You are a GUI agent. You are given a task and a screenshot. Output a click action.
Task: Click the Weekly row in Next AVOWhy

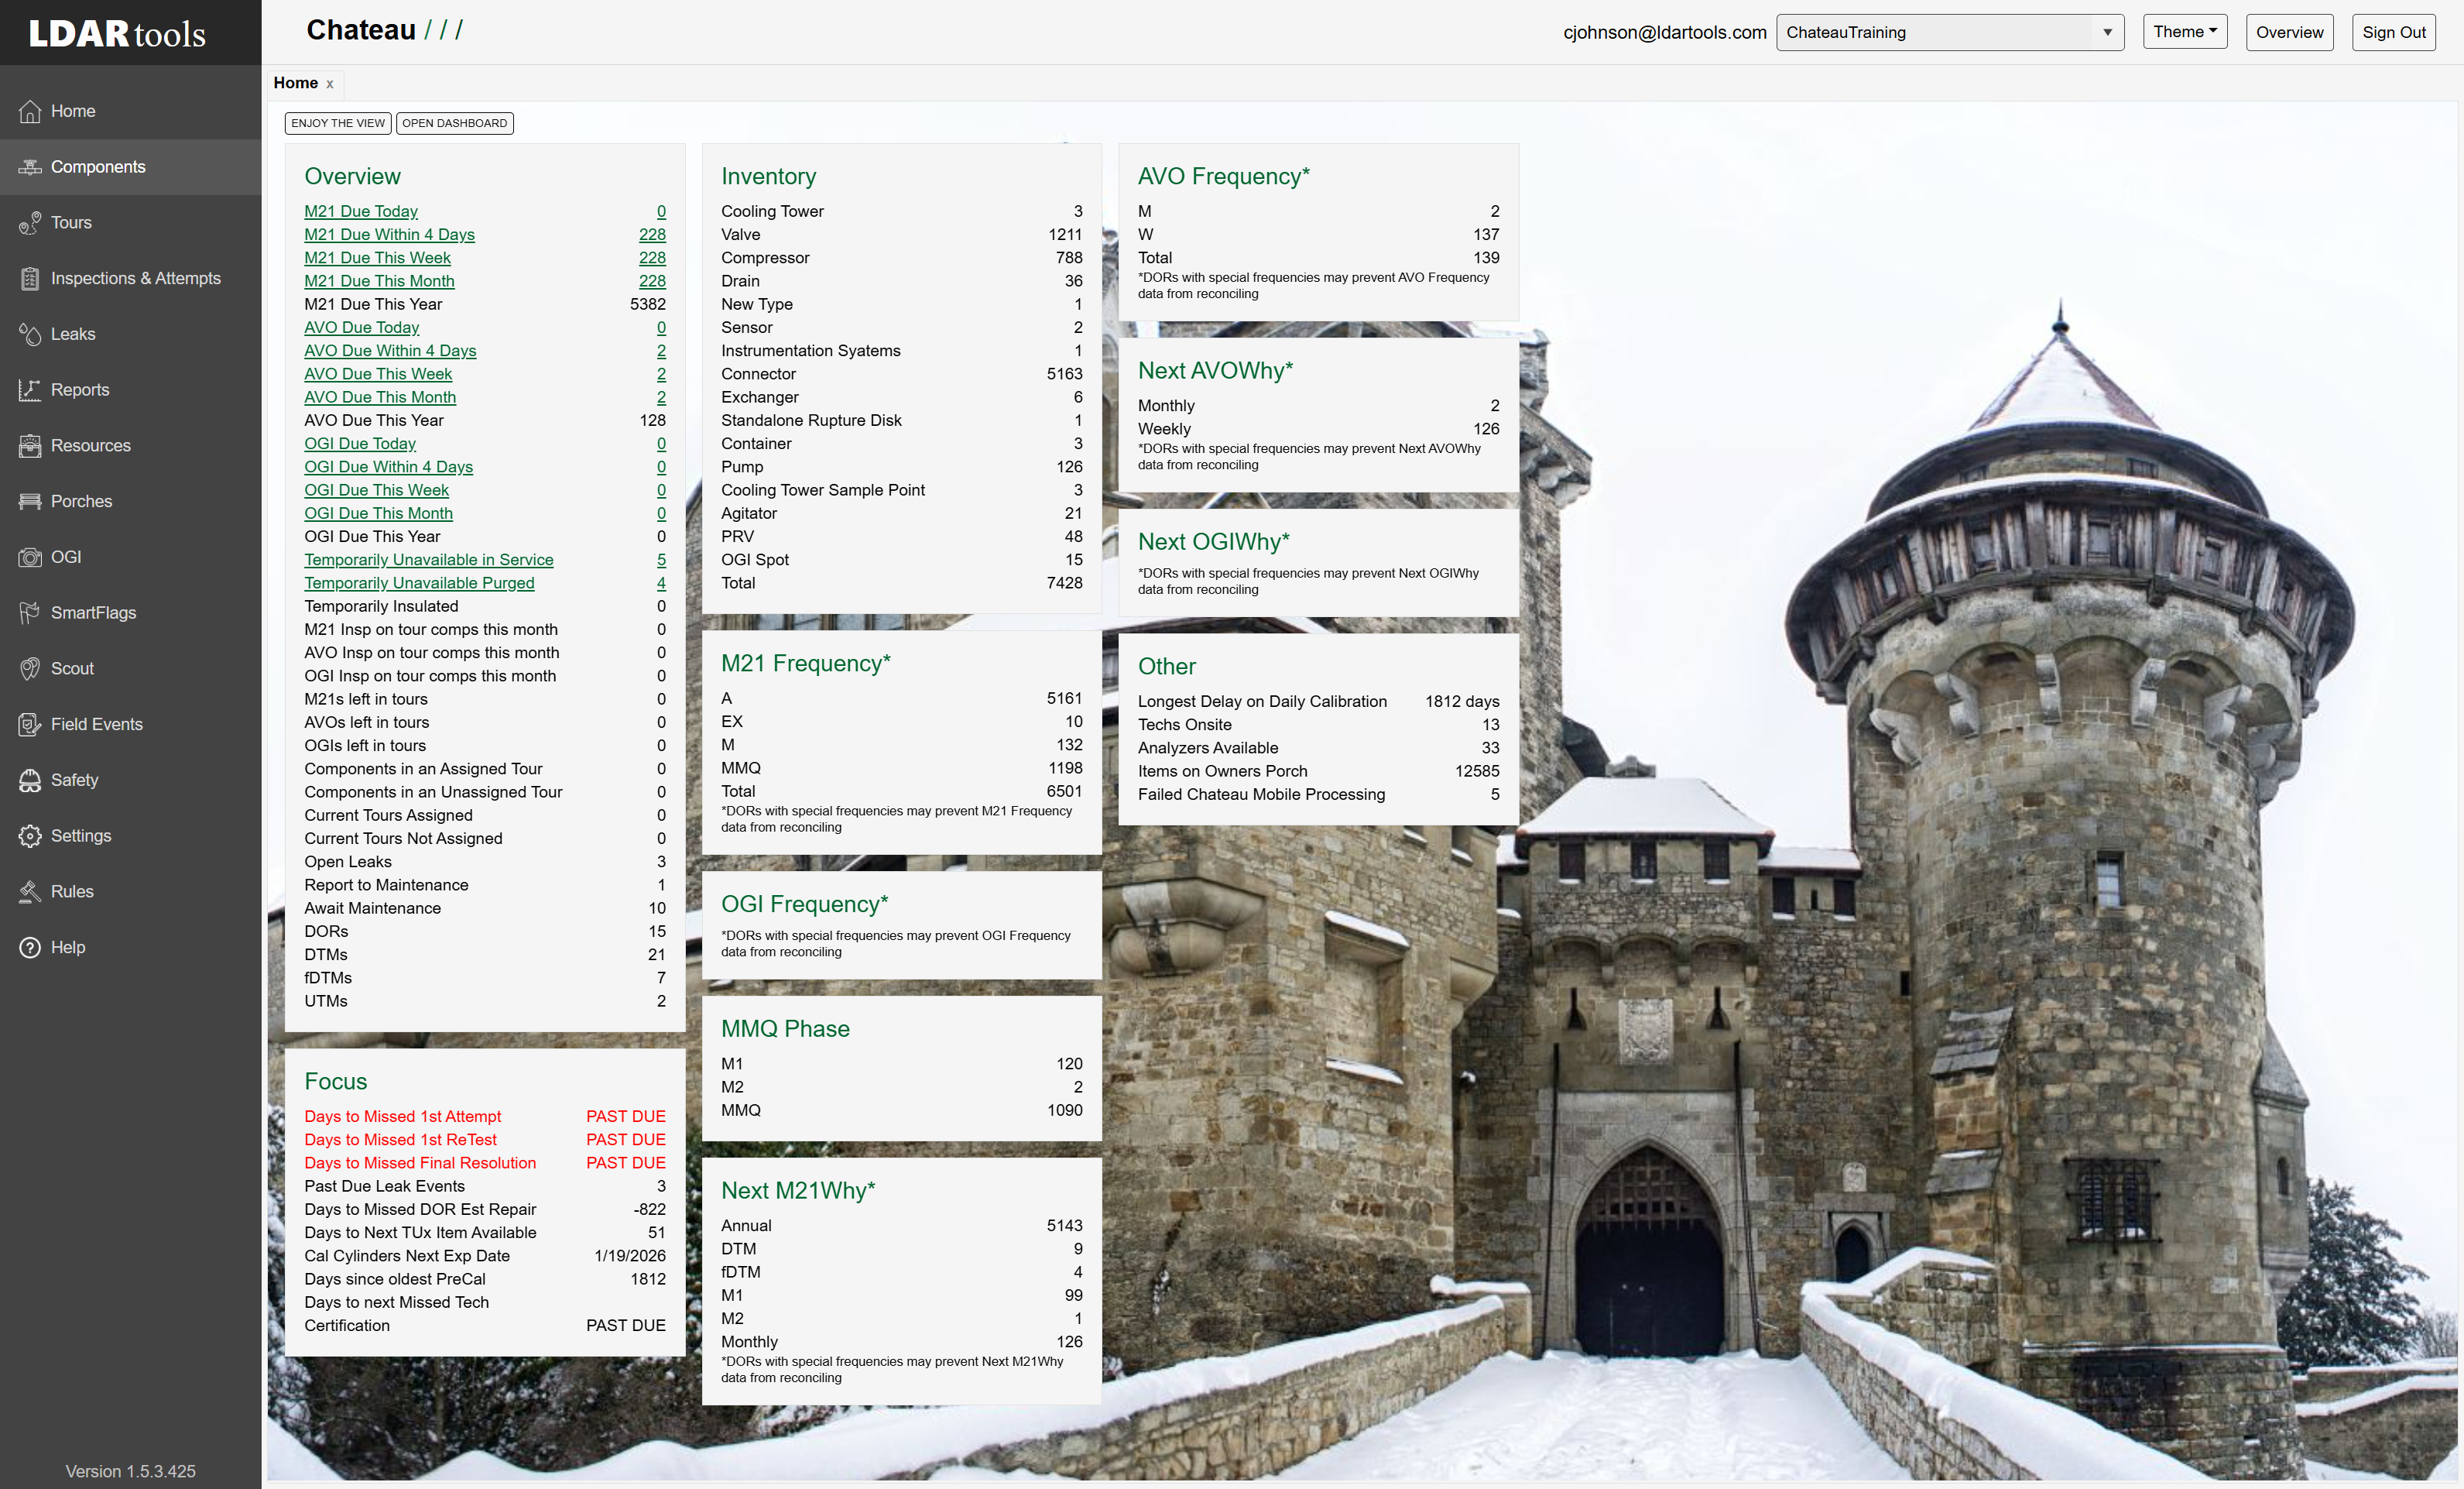pos(1318,429)
